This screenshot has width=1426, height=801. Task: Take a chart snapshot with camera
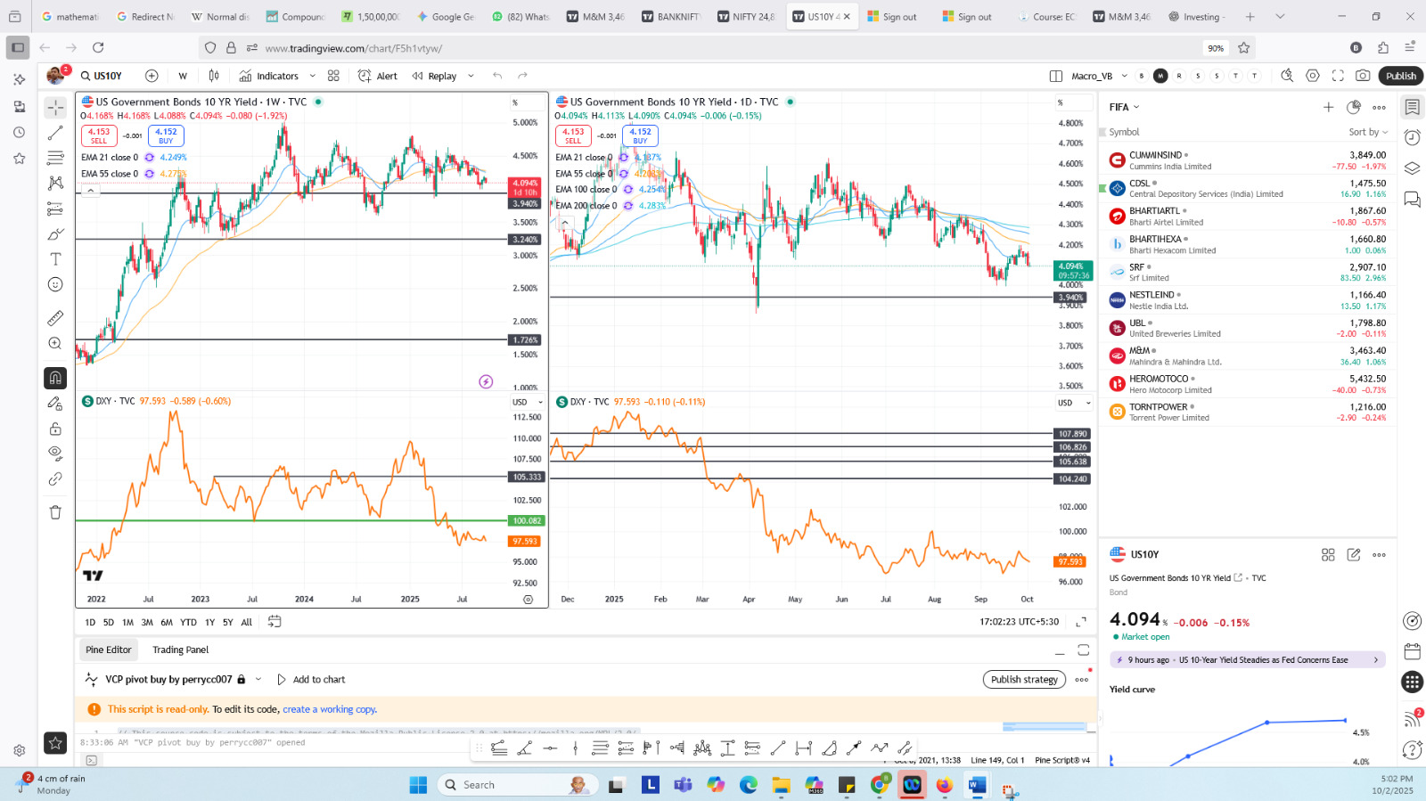click(1363, 76)
